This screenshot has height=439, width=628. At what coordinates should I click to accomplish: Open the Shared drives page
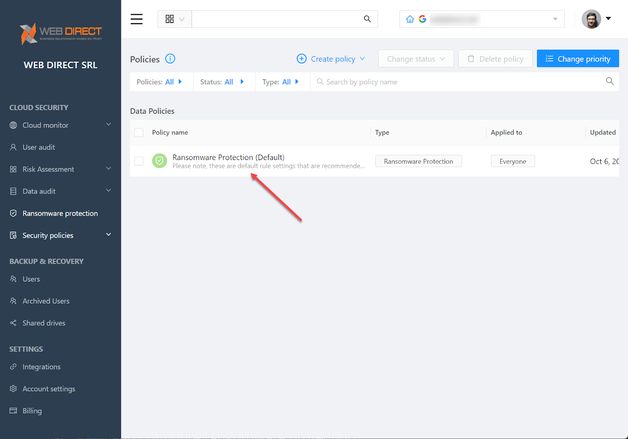44,323
